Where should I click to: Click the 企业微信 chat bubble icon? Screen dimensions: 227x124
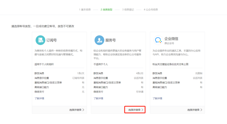click(x=158, y=40)
